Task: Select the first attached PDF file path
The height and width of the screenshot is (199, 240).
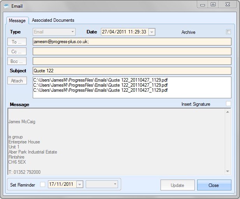Action: 101,80
